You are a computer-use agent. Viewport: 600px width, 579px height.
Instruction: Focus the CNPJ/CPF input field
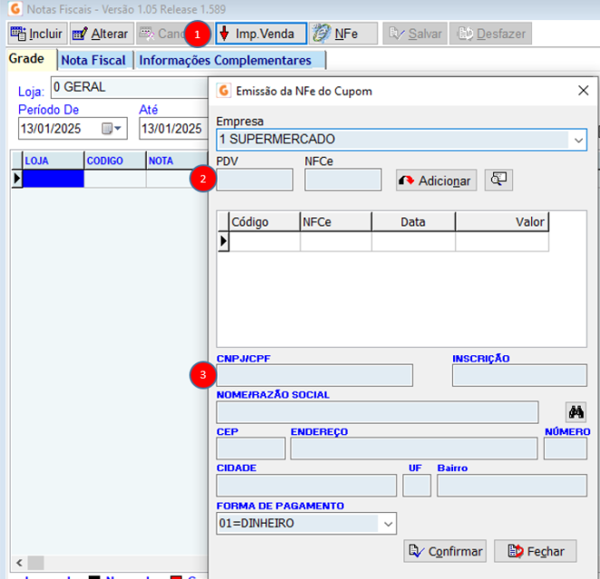click(x=314, y=375)
